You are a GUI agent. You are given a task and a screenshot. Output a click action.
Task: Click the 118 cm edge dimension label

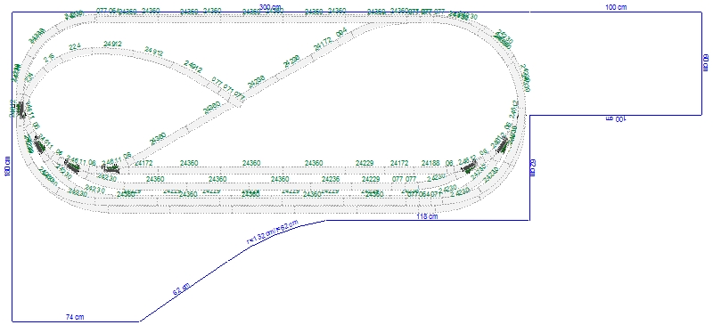pos(428,216)
